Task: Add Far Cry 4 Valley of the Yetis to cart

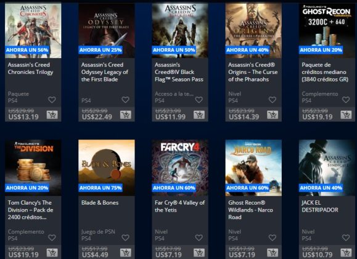Action: (199, 253)
